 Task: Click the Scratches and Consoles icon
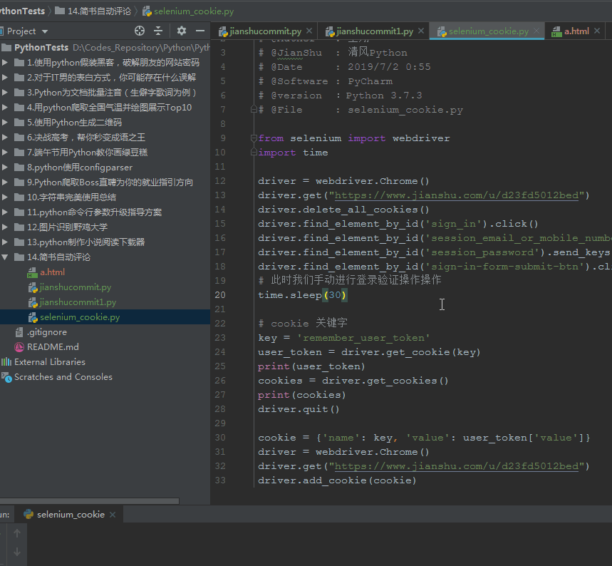6,377
